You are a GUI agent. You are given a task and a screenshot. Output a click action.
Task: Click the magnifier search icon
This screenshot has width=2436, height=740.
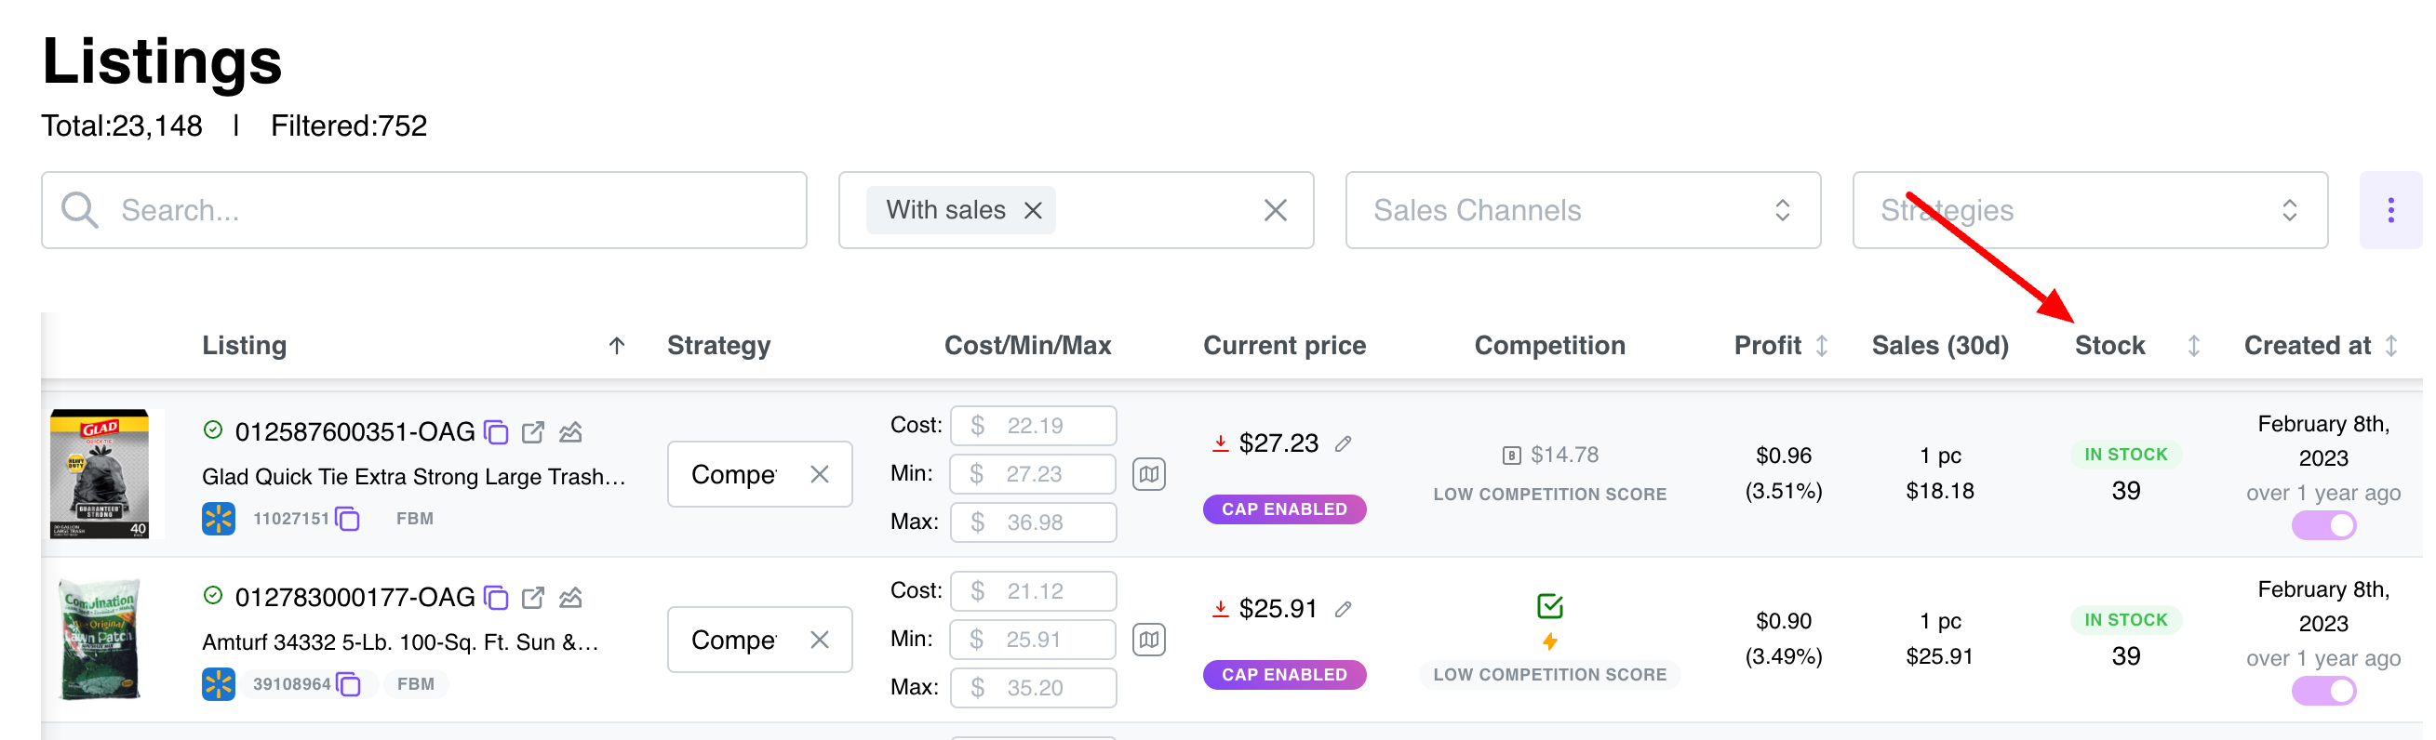[79, 210]
